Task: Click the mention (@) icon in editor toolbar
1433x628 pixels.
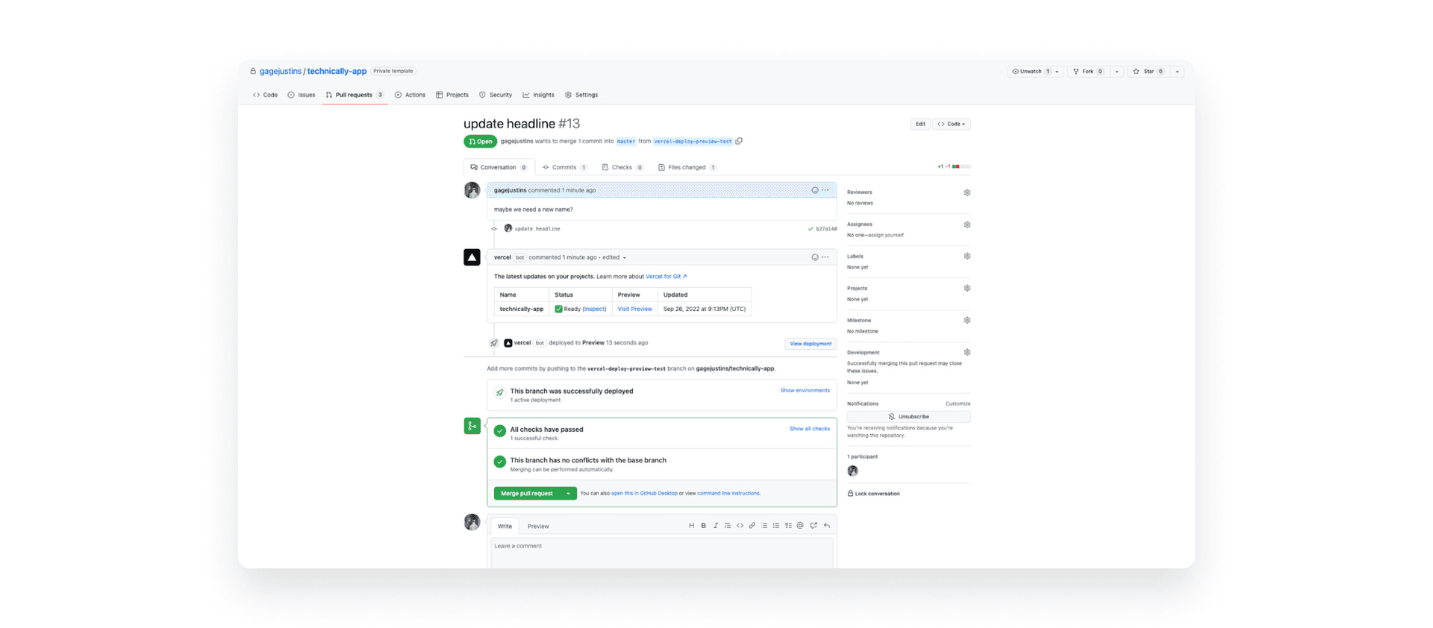Action: click(x=800, y=526)
